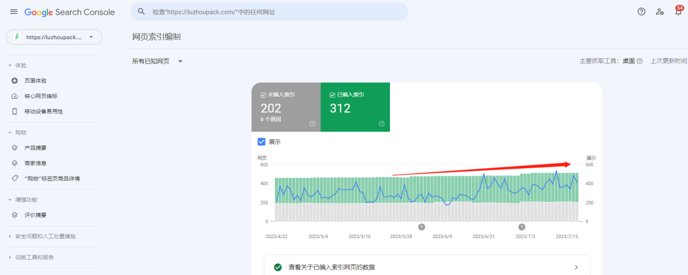Open 产品摘要 in the sidebar
This screenshot has width=688, height=275.
[x=35, y=148]
